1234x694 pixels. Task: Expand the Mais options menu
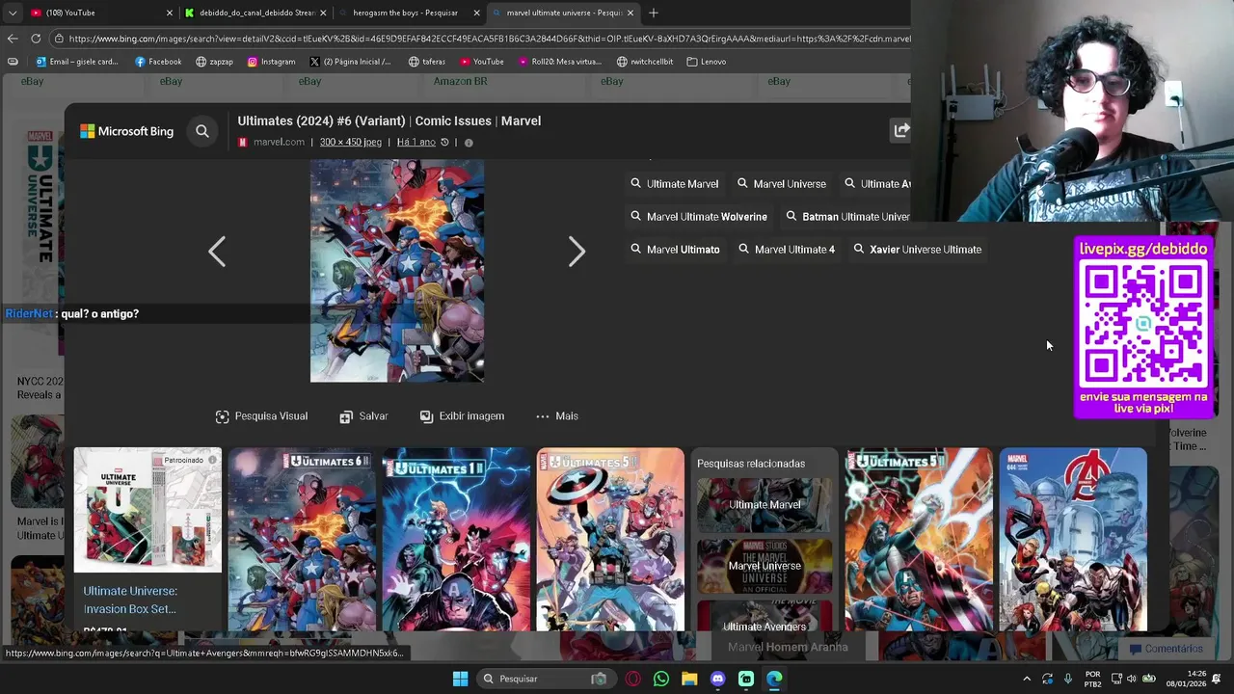[x=556, y=416]
